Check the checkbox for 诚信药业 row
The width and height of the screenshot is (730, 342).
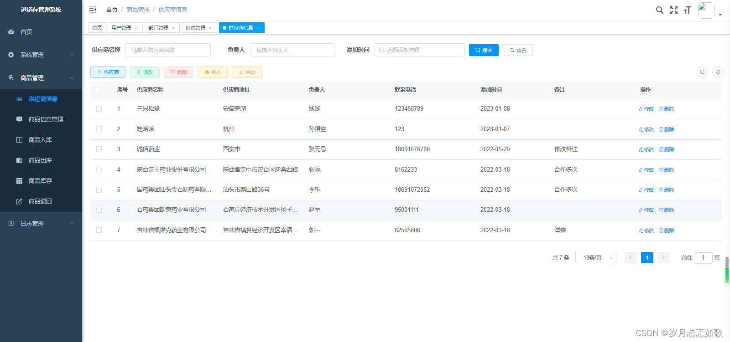pyautogui.click(x=99, y=149)
